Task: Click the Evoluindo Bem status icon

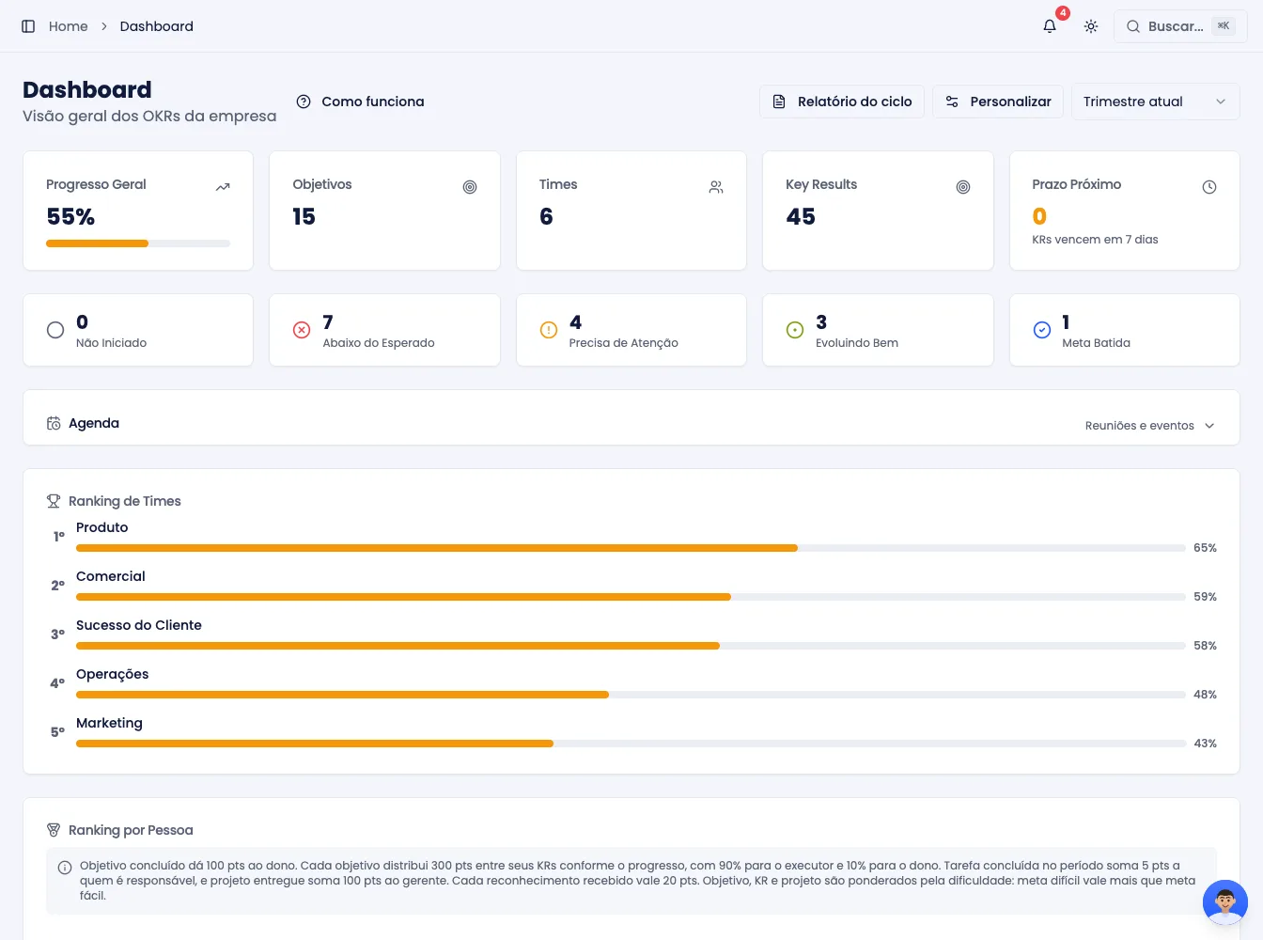Action: tap(795, 330)
